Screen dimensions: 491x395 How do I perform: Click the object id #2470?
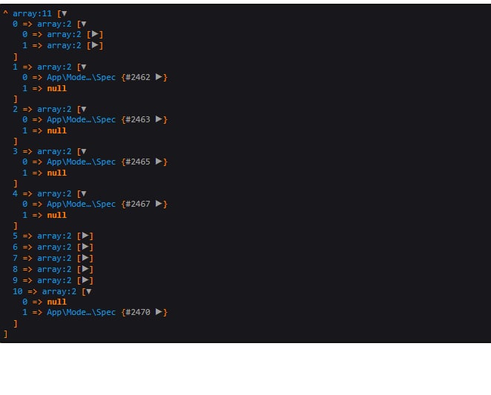point(138,313)
